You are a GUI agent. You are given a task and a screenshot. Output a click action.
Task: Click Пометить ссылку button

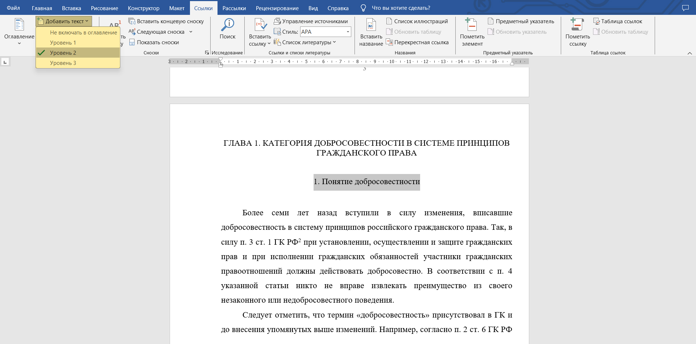tap(577, 32)
